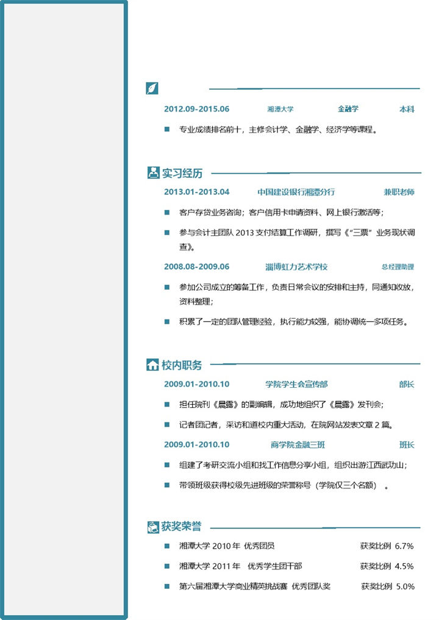The width and height of the screenshot is (439, 620).
Task: Click the line 客户存贷业务咨询
Action: point(281,213)
